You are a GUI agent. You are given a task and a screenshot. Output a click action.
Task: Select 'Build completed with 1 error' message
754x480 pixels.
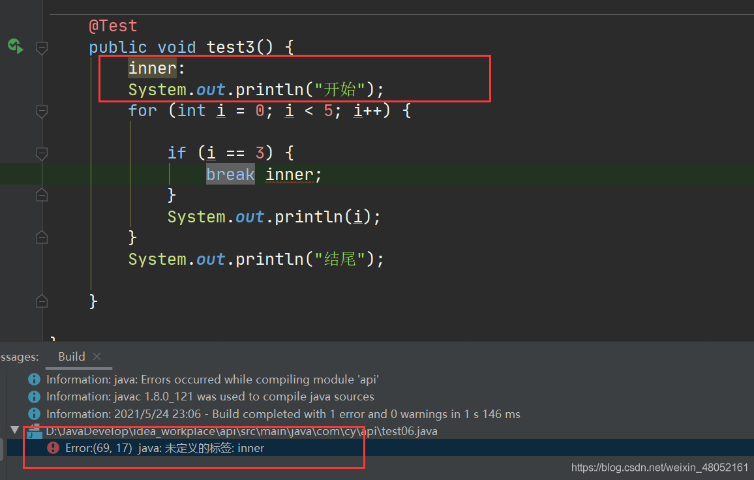pos(283,414)
